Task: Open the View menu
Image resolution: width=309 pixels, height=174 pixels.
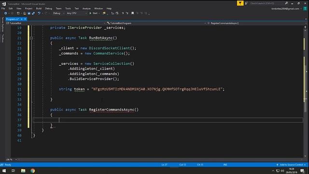Action: click(x=19, y=9)
